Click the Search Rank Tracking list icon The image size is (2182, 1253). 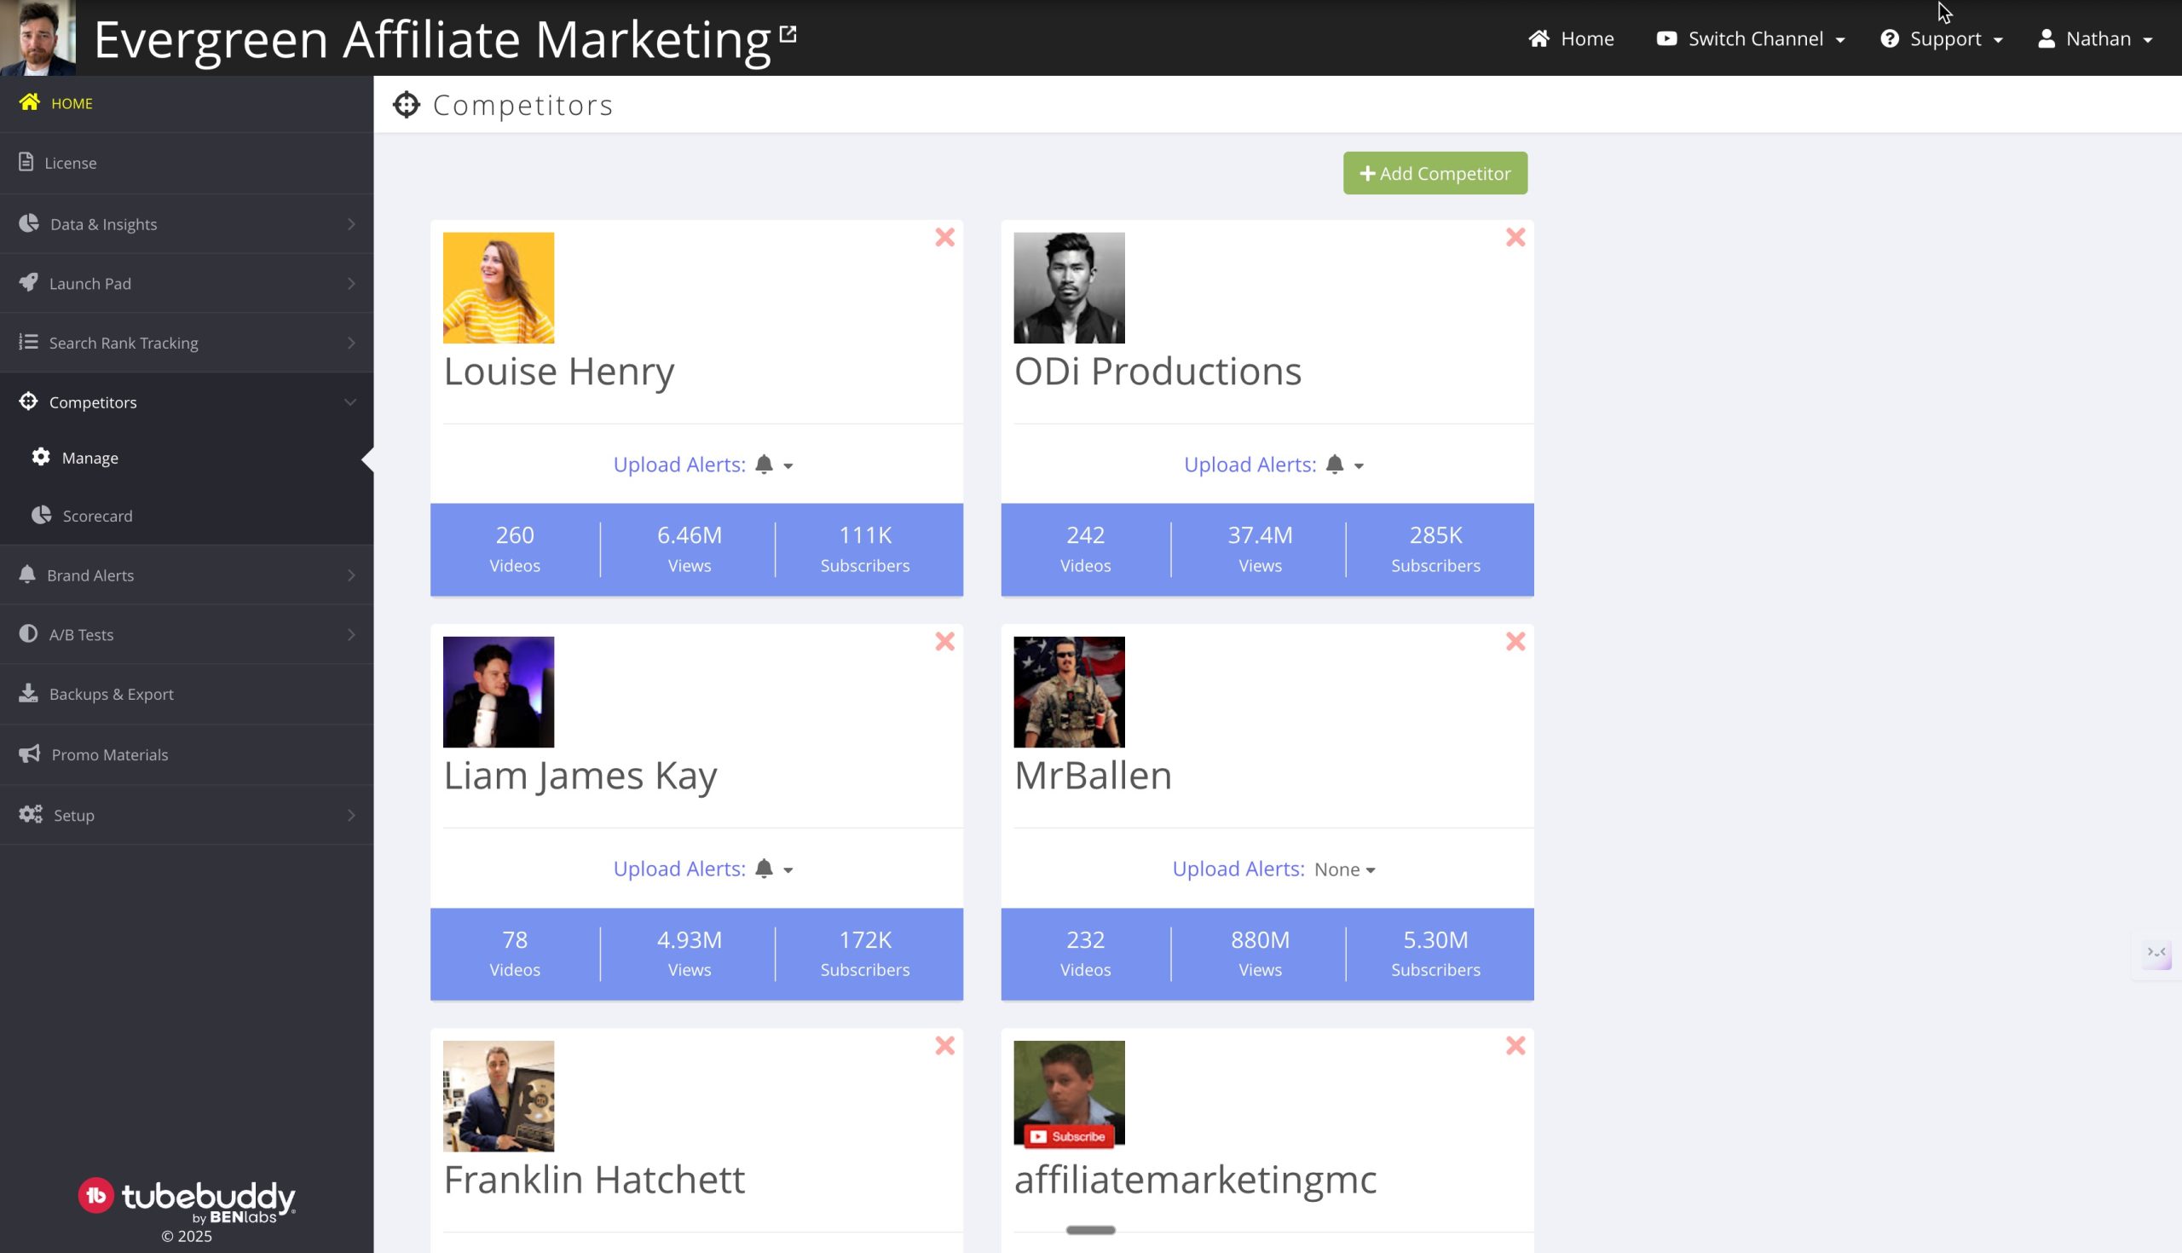tap(28, 342)
